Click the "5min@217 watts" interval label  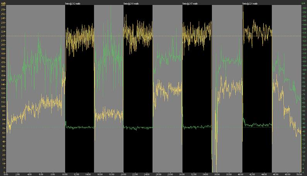coord(190,3)
